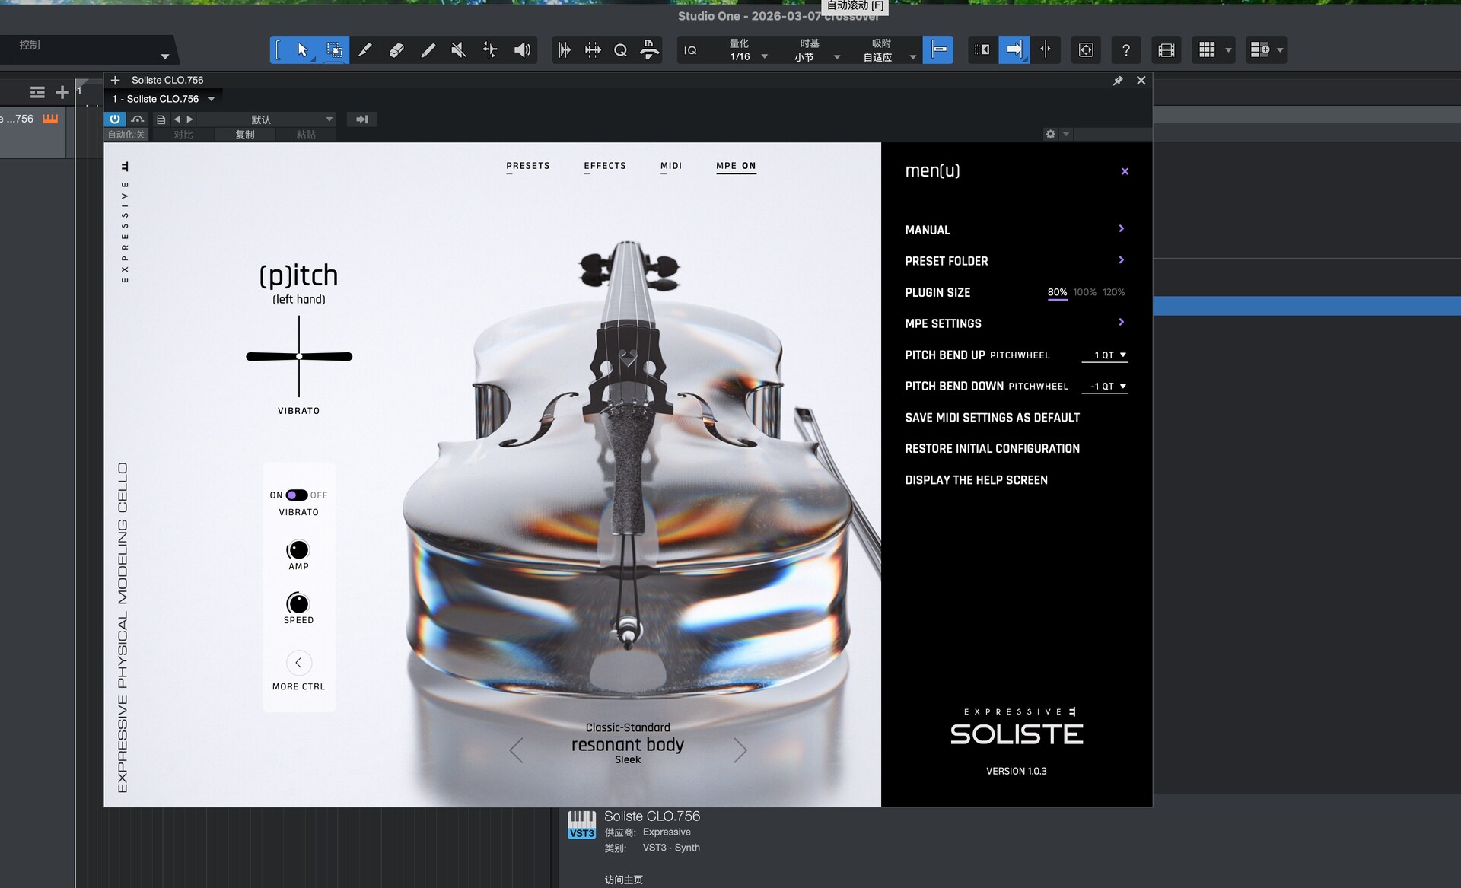The height and width of the screenshot is (888, 1461).
Task: Toggle the Vibrato ON/OFF switch
Action: pyautogui.click(x=297, y=495)
